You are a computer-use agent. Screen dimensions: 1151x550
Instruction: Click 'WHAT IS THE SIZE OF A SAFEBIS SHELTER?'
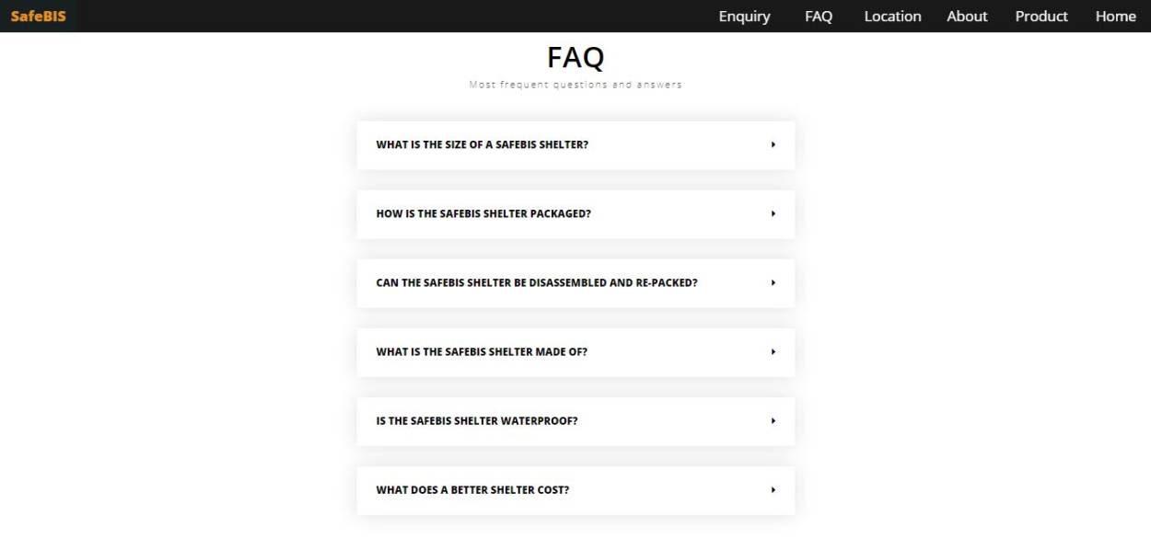(x=482, y=144)
